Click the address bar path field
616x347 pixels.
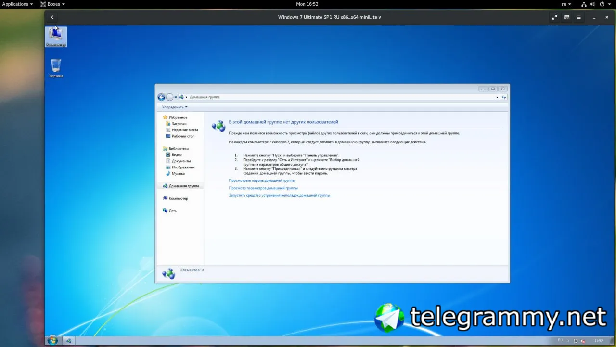pyautogui.click(x=340, y=97)
